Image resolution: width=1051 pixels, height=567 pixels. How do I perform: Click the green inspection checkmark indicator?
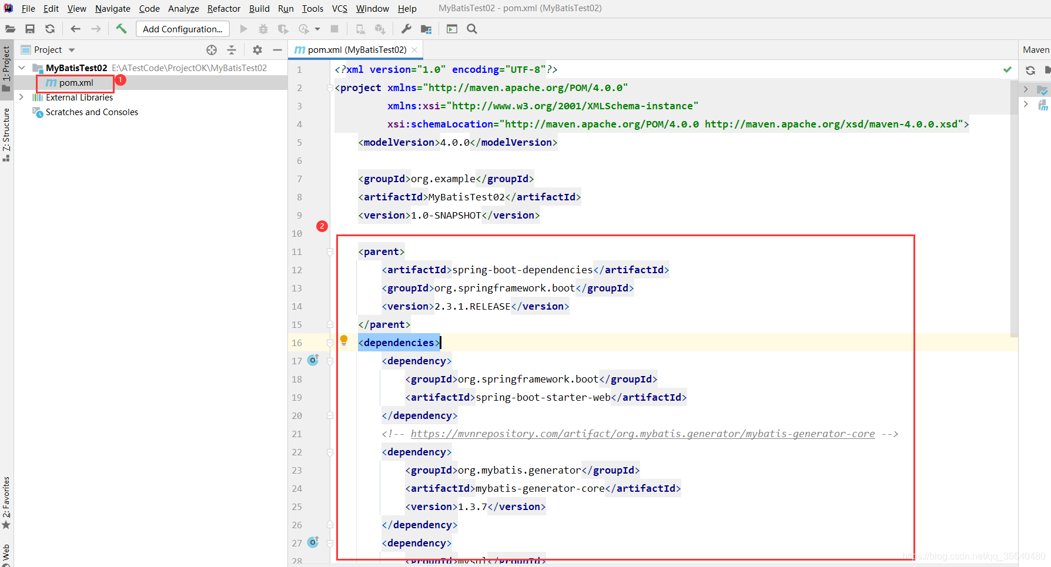[x=1008, y=69]
